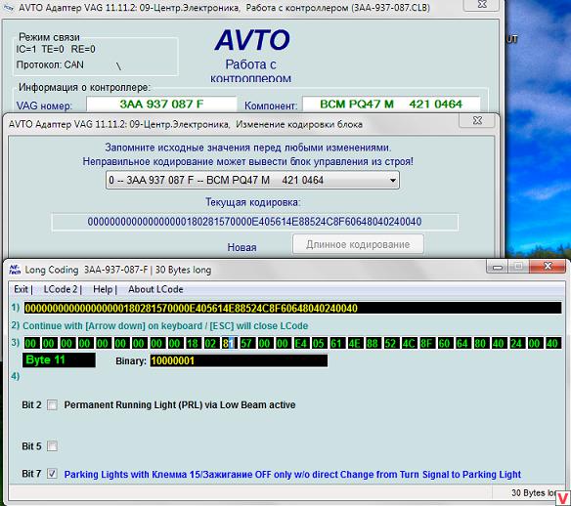Image resolution: width=571 pixels, height=506 pixels.
Task: Click the 30 Bytes status bar text
Action: click(534, 493)
